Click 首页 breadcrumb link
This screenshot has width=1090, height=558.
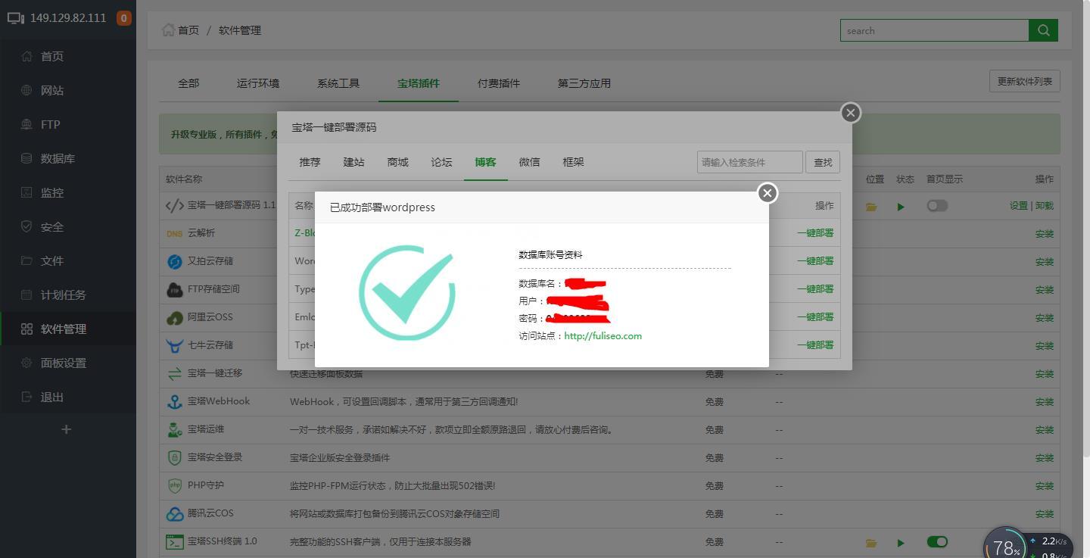point(188,30)
